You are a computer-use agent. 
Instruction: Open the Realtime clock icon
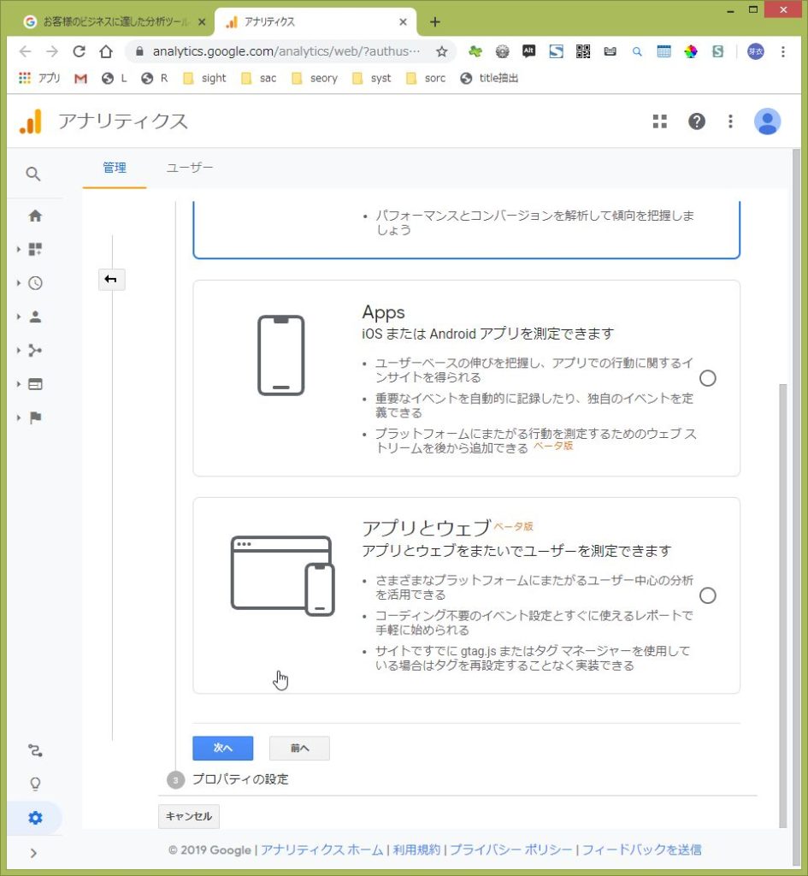point(35,283)
